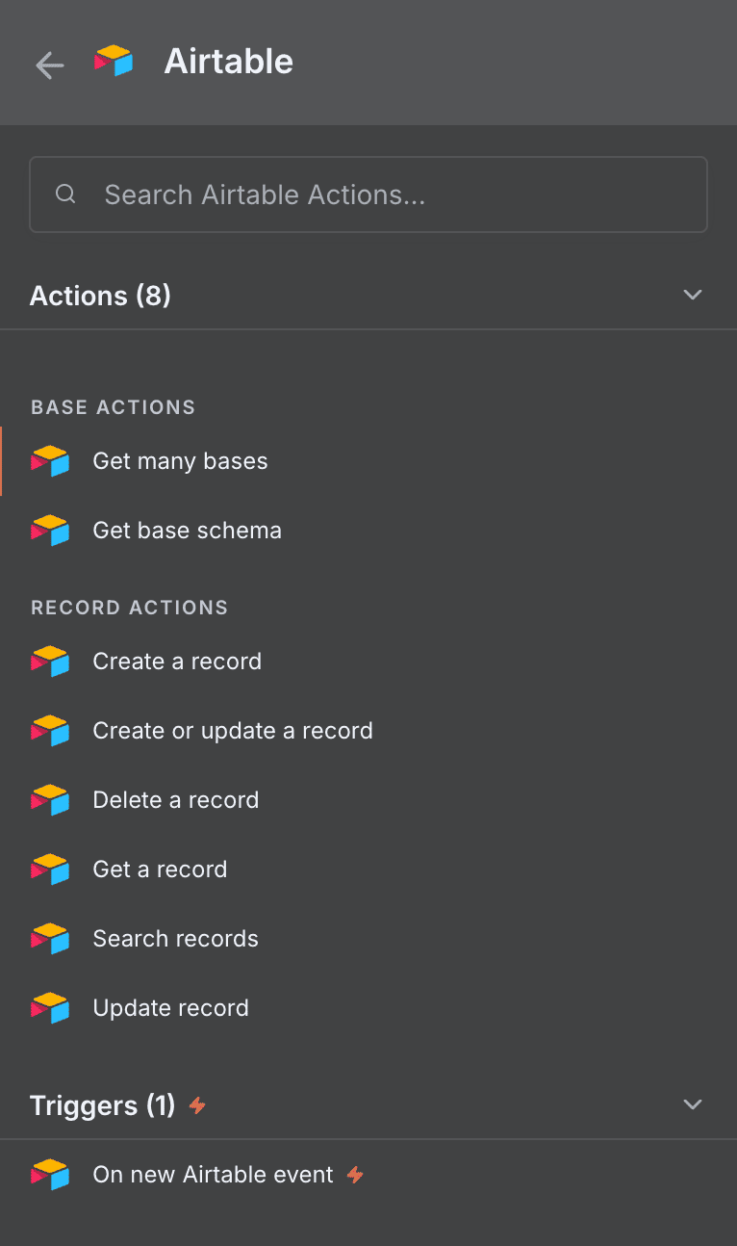
Task: Open the BASE ACTIONS group heading
Action: click(113, 406)
